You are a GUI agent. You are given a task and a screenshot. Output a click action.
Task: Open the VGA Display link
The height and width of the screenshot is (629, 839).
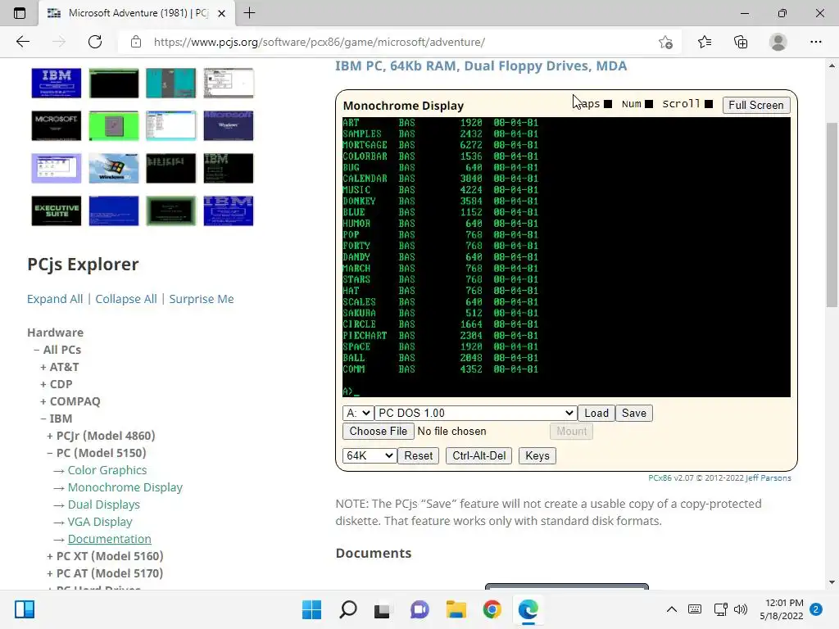(x=100, y=522)
